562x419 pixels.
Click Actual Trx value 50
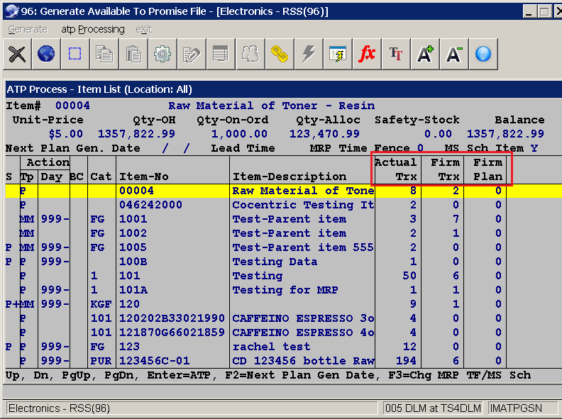click(x=409, y=276)
